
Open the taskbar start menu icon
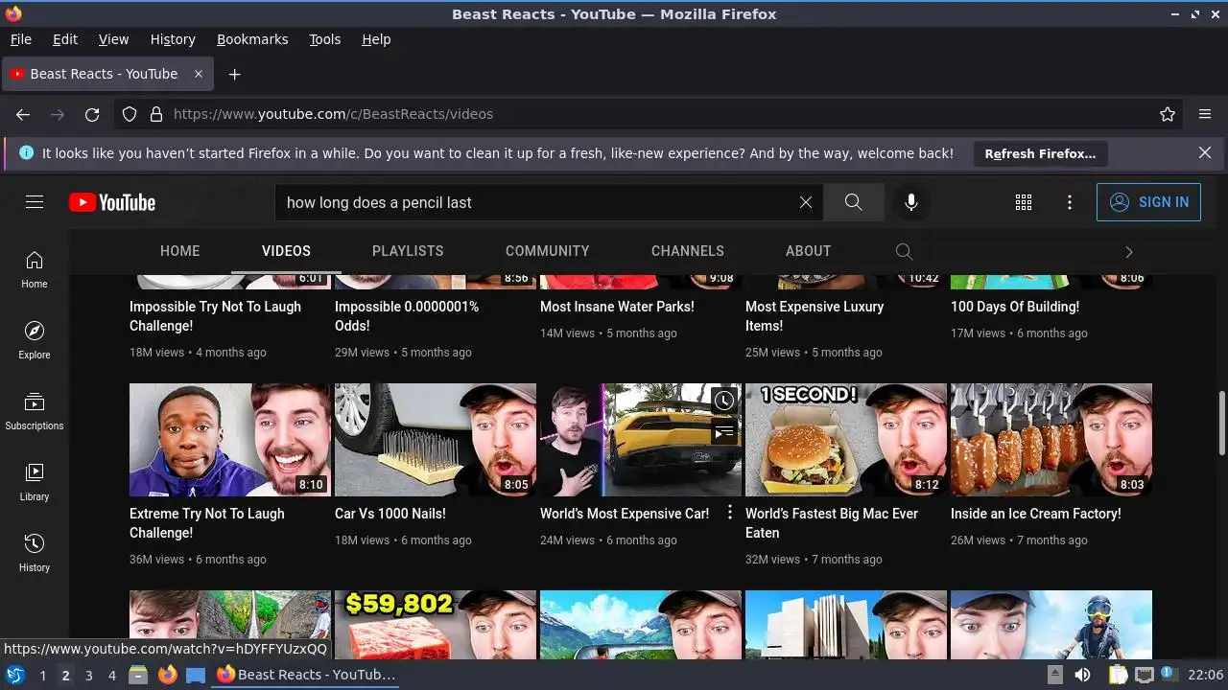click(x=14, y=675)
